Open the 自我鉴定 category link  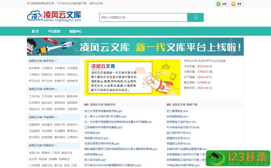point(47,125)
